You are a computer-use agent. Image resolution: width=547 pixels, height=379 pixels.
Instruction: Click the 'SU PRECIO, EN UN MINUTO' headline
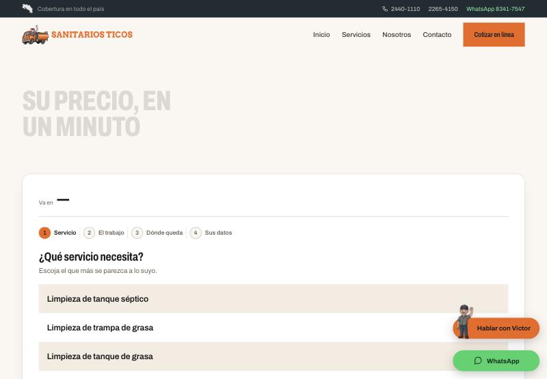(x=96, y=114)
